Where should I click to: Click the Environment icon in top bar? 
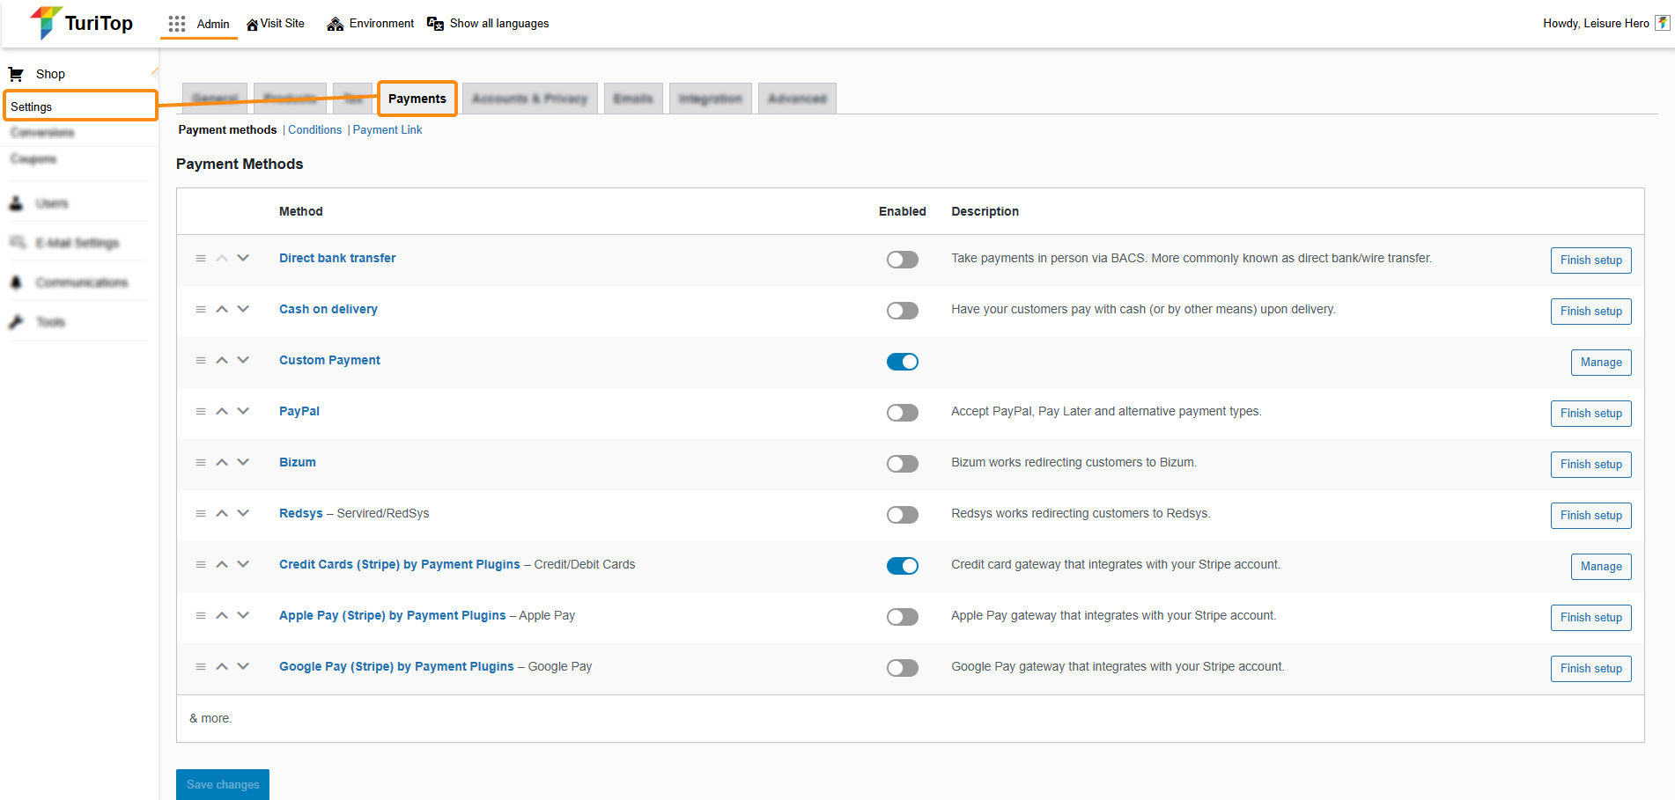click(335, 24)
